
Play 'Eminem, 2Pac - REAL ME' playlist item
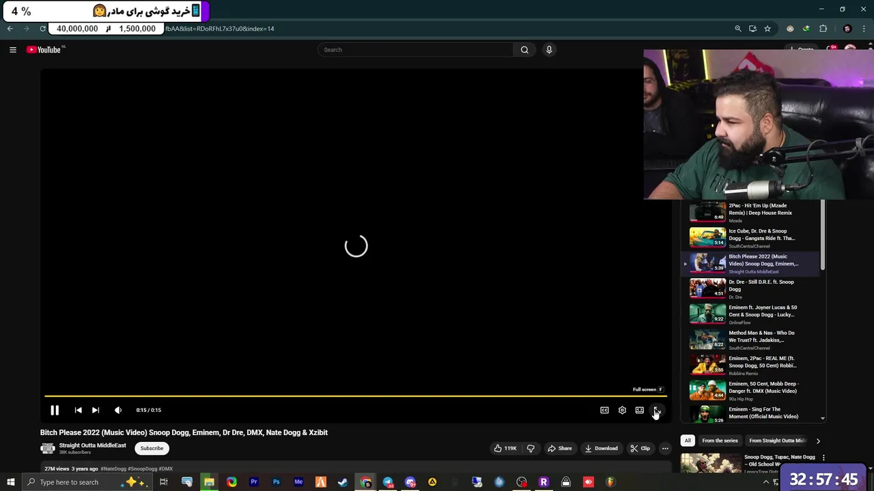point(751,365)
